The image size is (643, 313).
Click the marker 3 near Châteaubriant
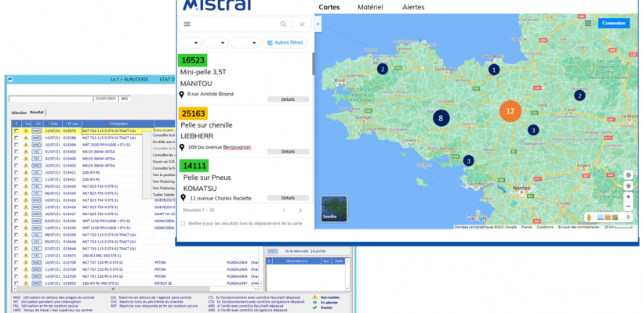532,130
